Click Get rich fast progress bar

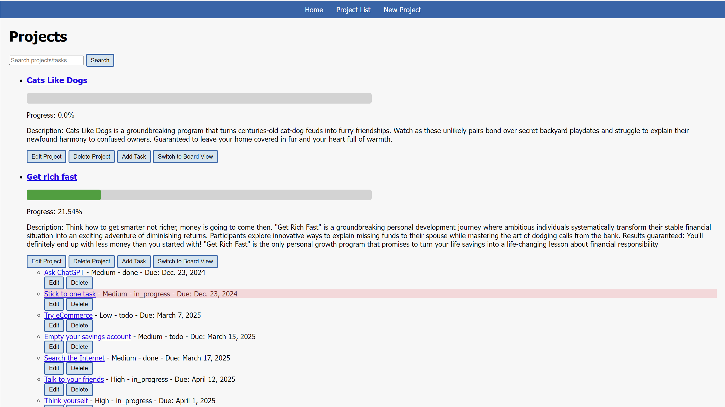(199, 195)
